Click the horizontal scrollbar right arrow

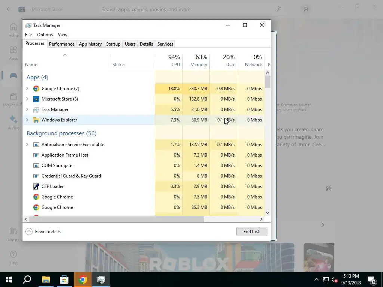pyautogui.click(x=261, y=219)
